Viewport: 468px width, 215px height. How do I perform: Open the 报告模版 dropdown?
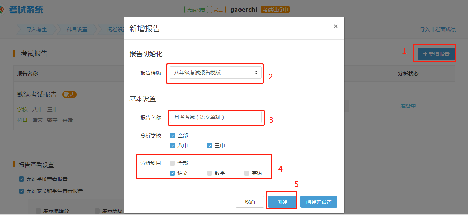tap(216, 72)
